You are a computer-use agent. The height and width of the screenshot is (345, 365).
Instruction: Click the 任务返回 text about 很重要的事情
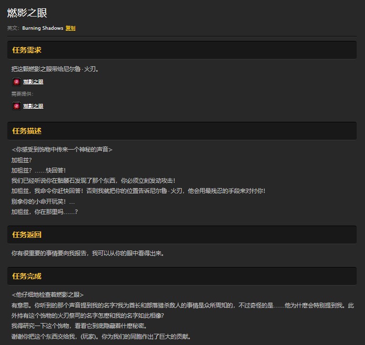tap(88, 253)
